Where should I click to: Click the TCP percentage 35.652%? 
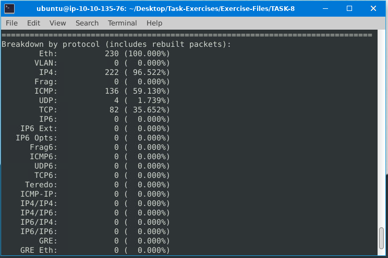click(x=149, y=110)
